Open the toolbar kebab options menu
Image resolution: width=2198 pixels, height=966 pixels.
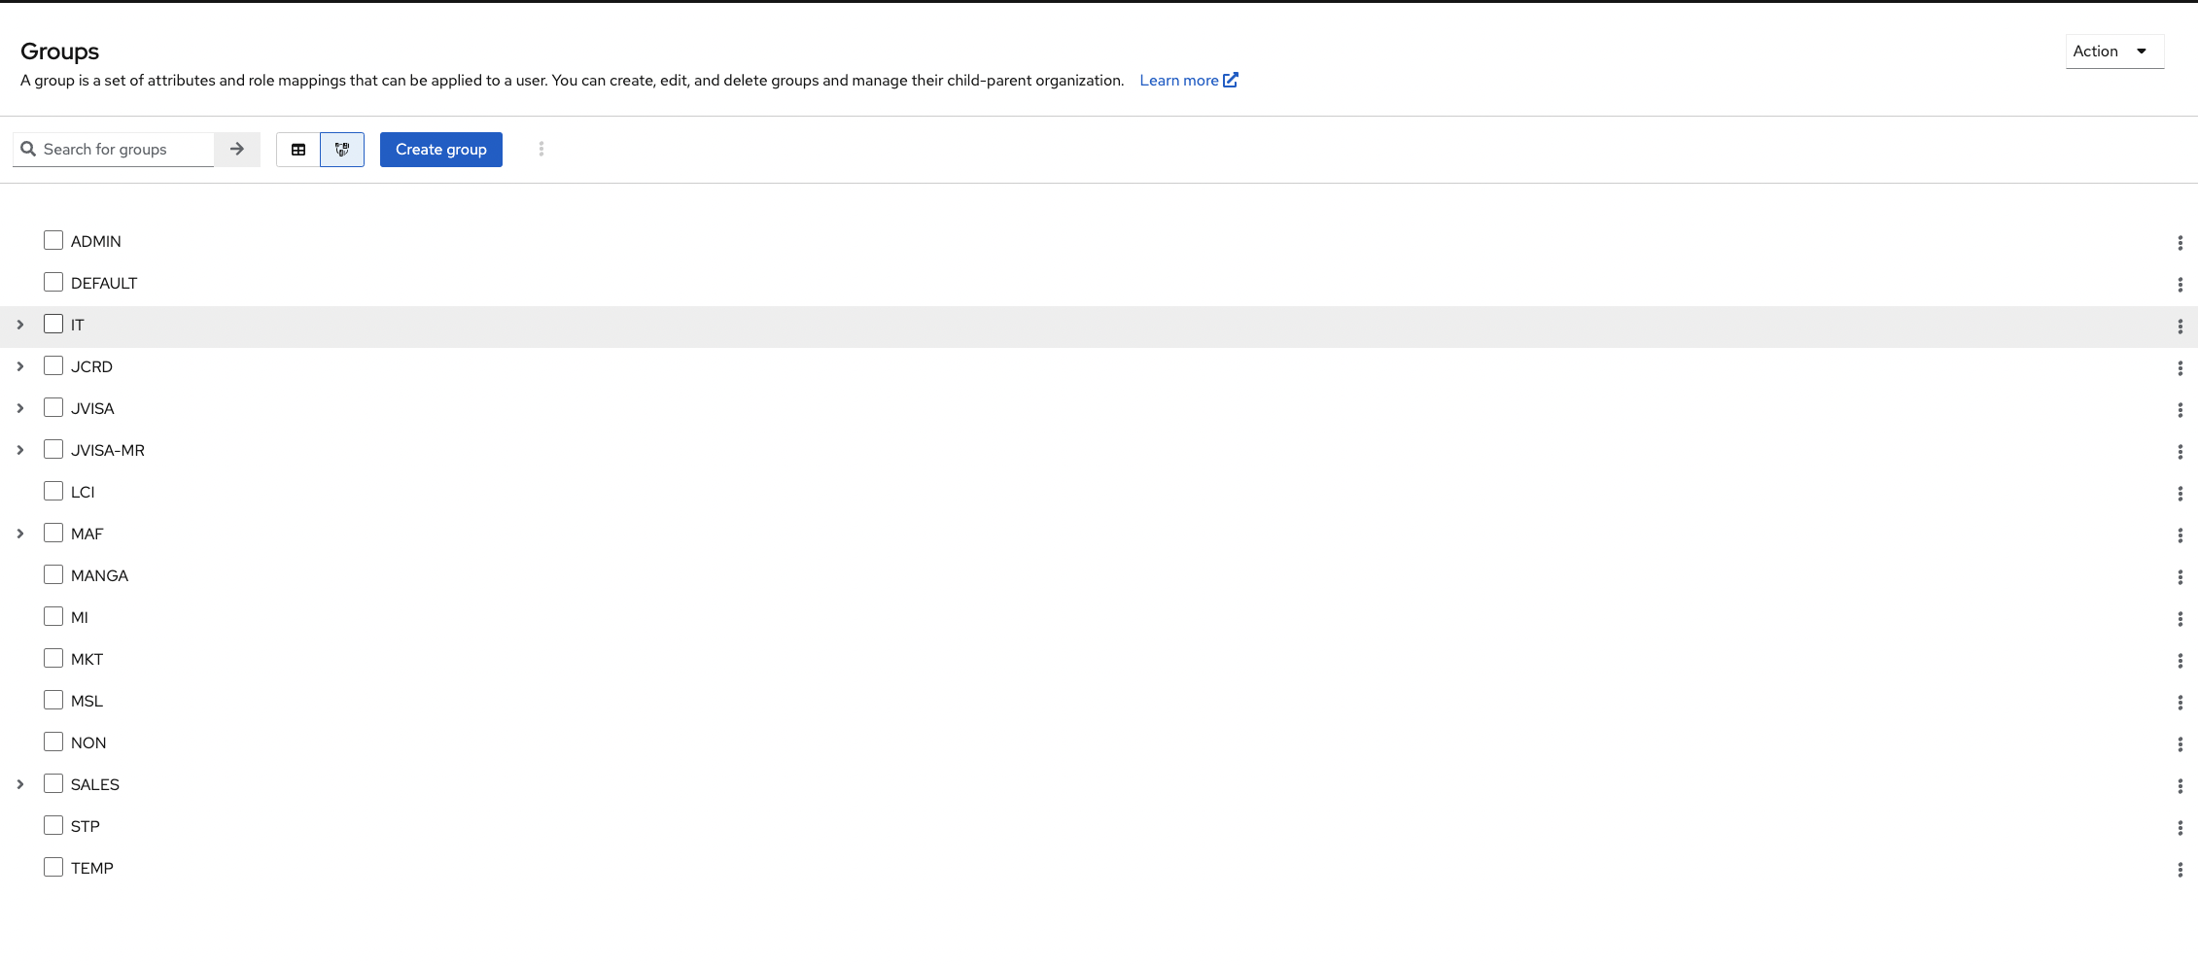point(541,149)
